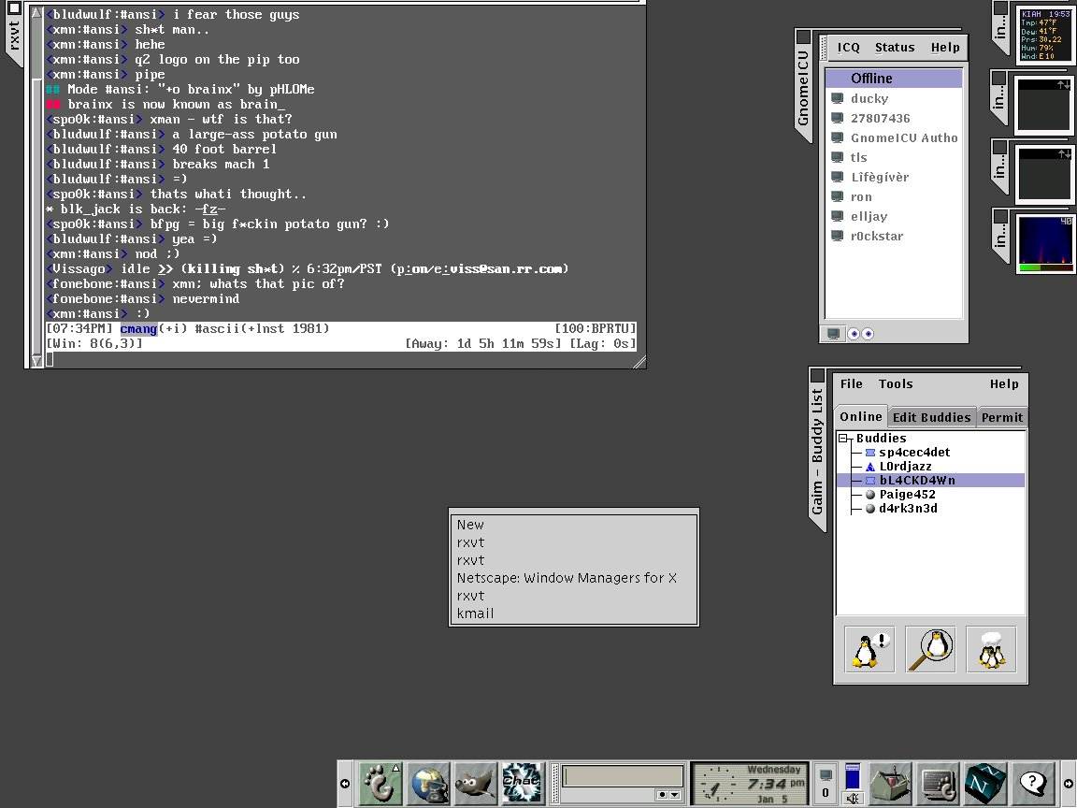Image resolution: width=1077 pixels, height=808 pixels.
Task: Open the toolbox launcher in the panel
Action: click(x=891, y=784)
